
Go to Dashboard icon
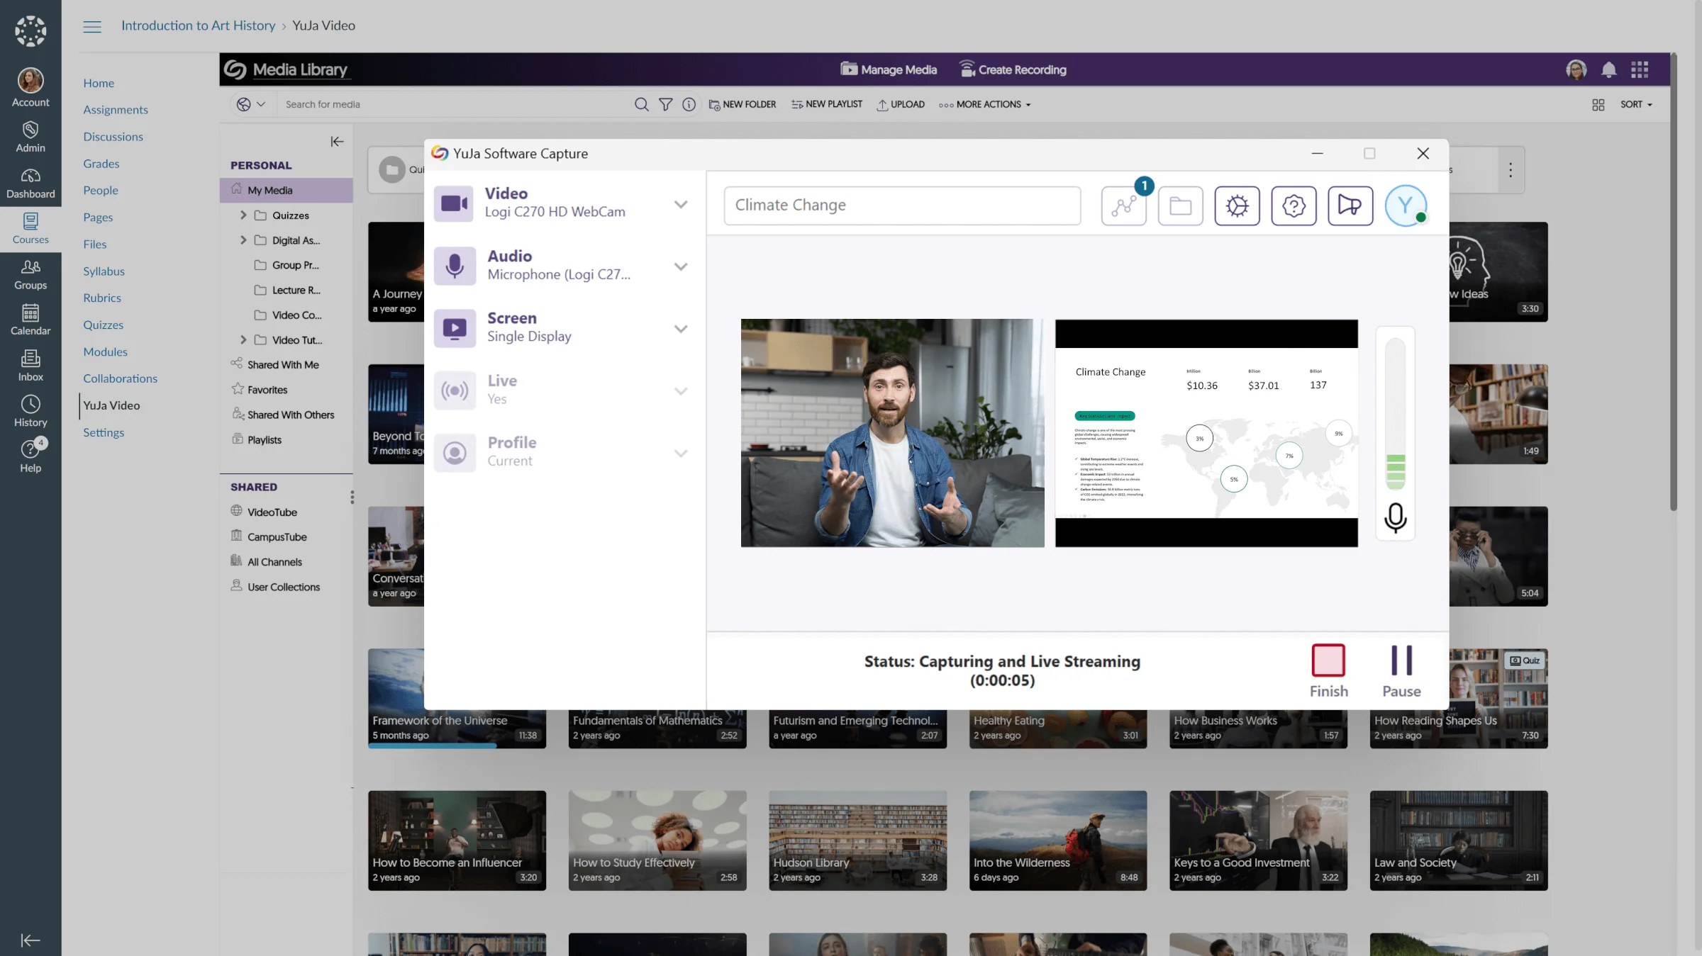click(30, 176)
